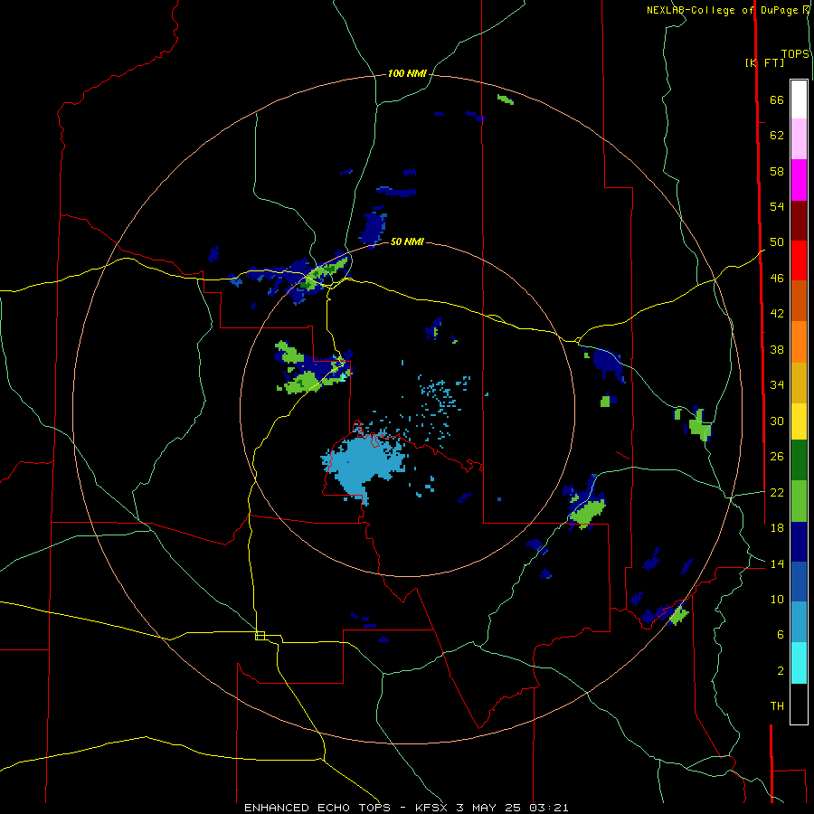Pick the light green legend swatch
Screen dimensions: 814x814
pos(799,501)
